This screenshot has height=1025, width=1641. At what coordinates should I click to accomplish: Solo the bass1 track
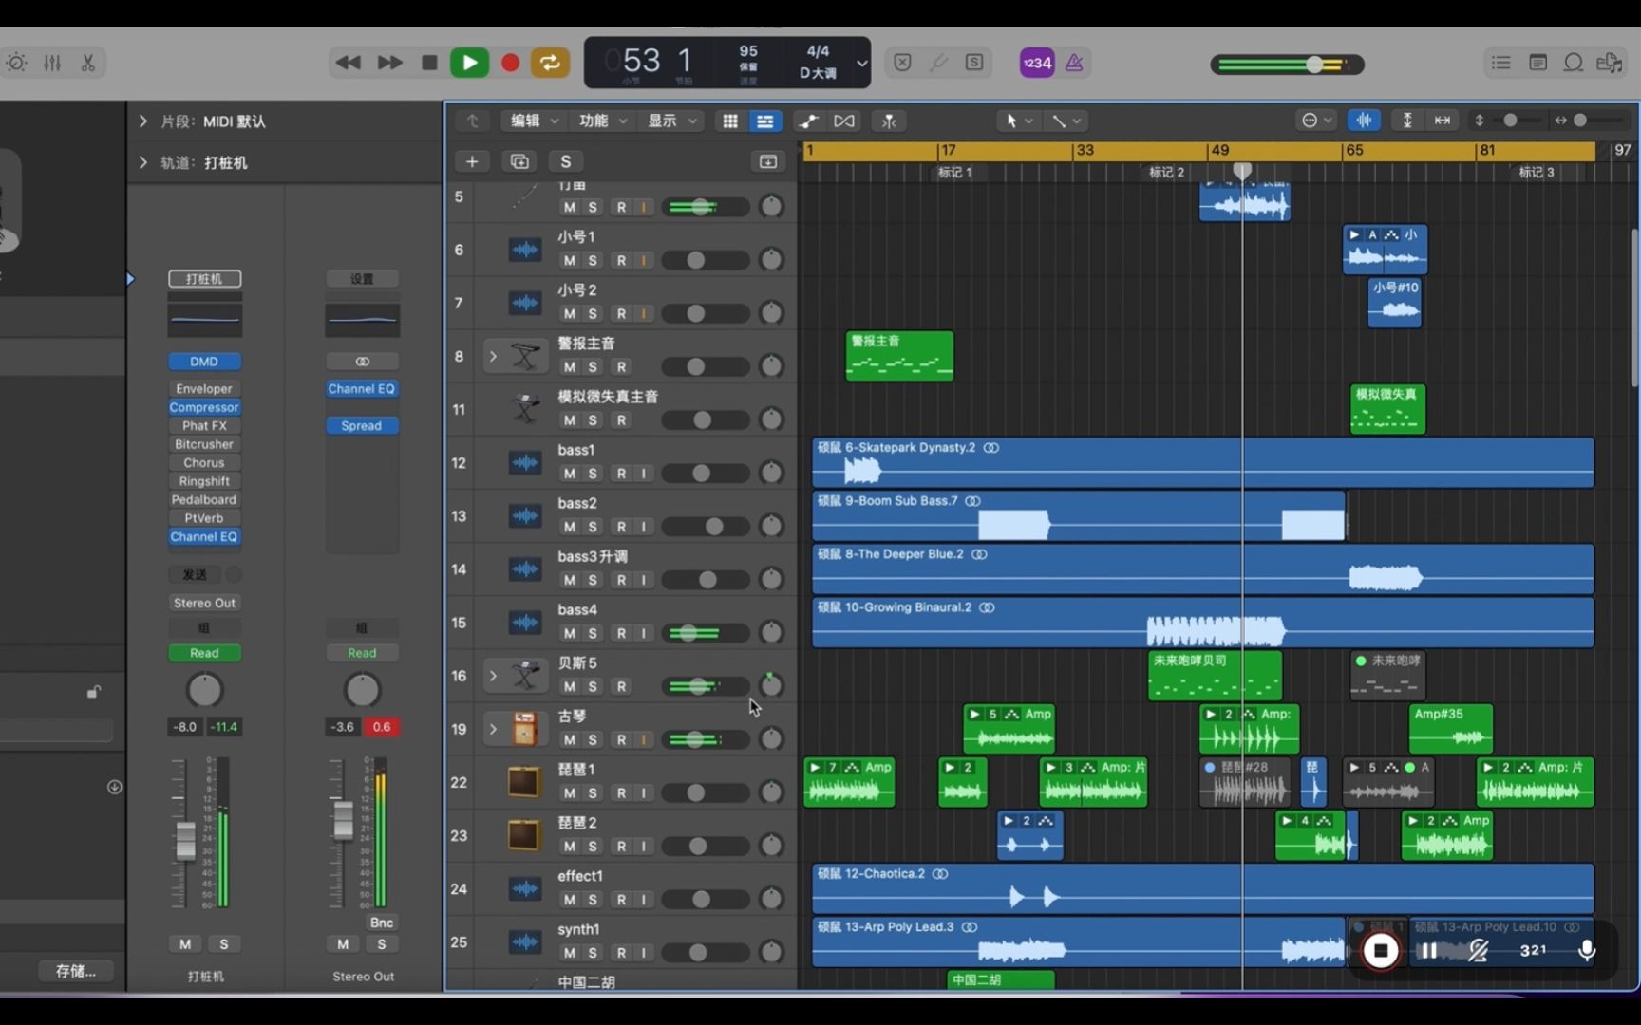pyautogui.click(x=593, y=474)
